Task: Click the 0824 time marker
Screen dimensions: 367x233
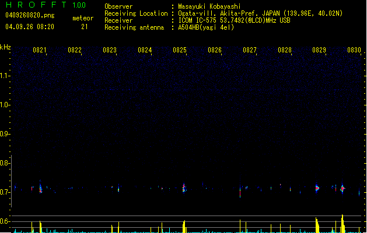Action: tap(145, 50)
